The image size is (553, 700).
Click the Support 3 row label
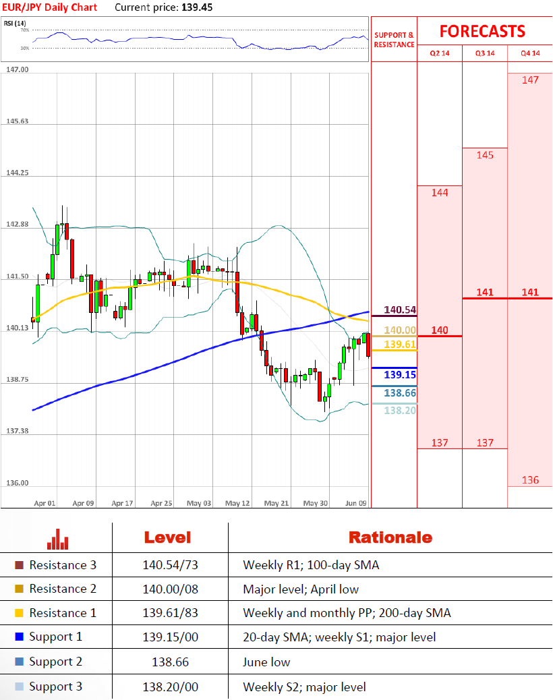(56, 687)
